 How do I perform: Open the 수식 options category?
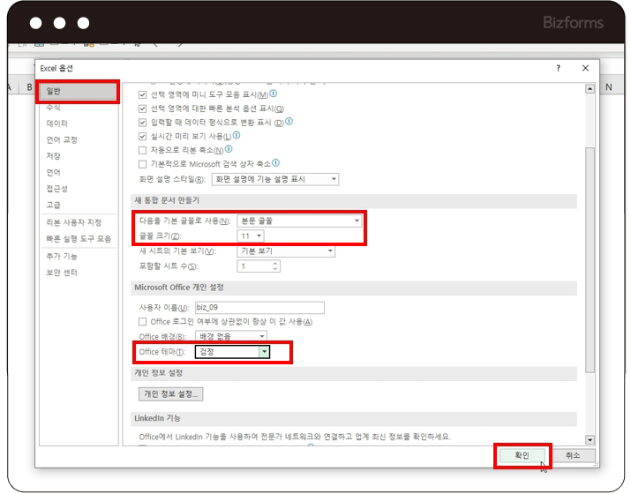pos(54,108)
